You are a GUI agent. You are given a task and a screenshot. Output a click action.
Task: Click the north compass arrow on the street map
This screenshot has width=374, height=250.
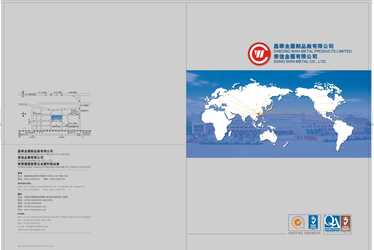[23, 114]
